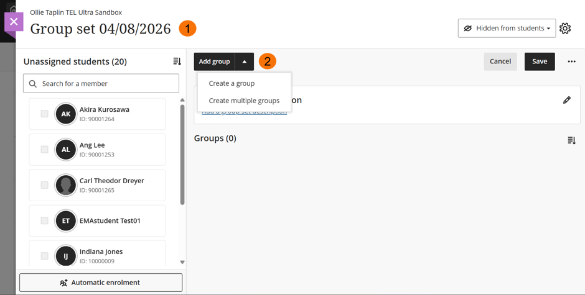Open the three-dot more options menu

coord(571,61)
